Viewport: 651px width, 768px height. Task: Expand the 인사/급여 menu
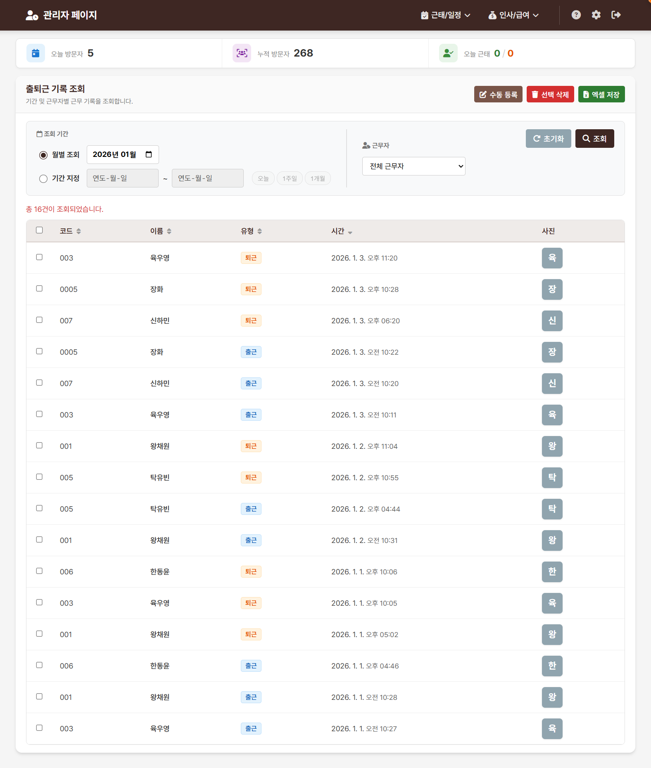[x=513, y=15]
